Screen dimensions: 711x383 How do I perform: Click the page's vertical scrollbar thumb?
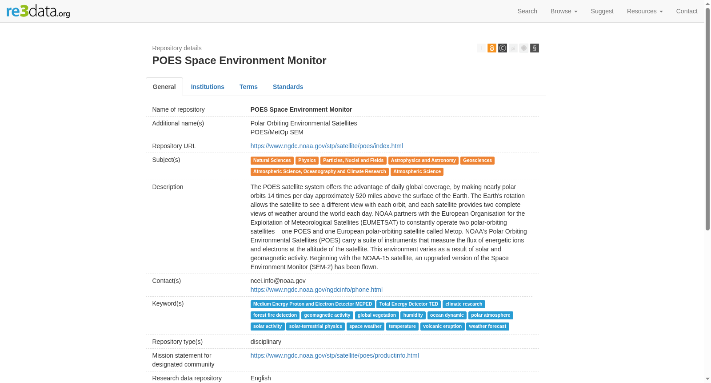coord(707,119)
